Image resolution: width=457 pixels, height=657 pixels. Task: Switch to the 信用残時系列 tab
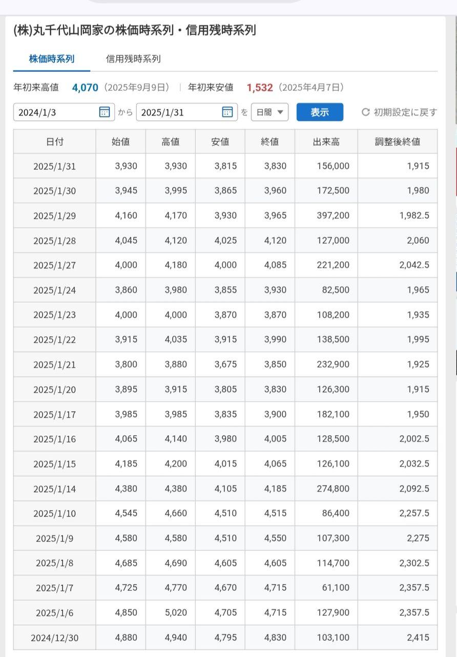tap(133, 59)
